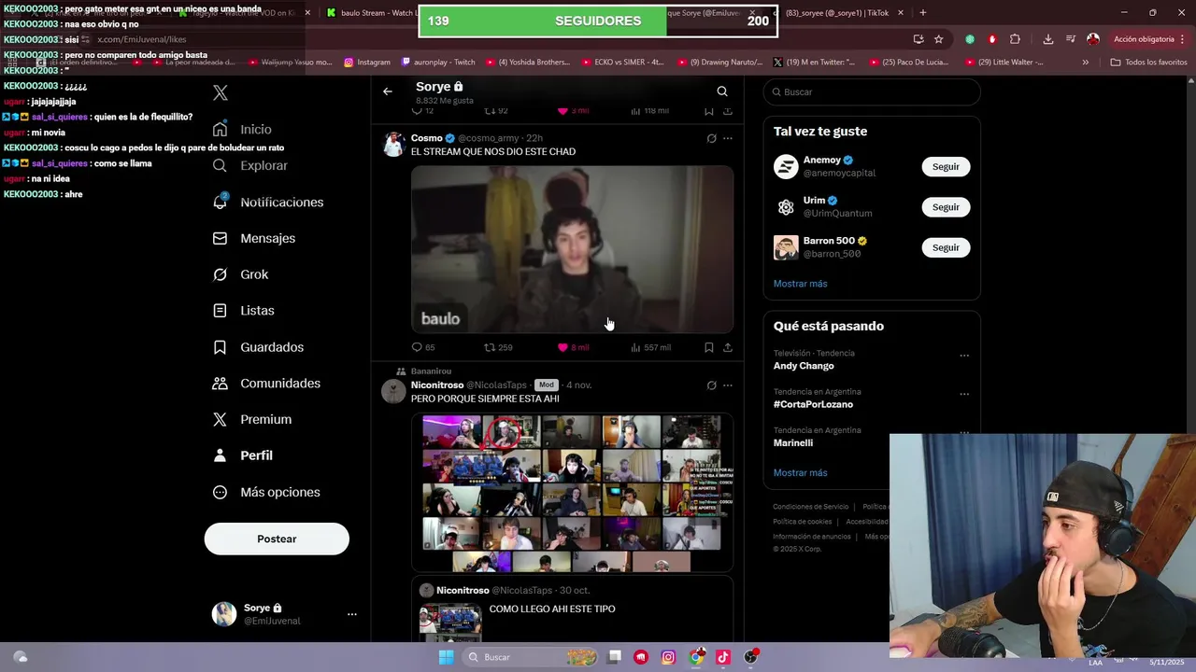Open Grok in the sidebar

240,274
